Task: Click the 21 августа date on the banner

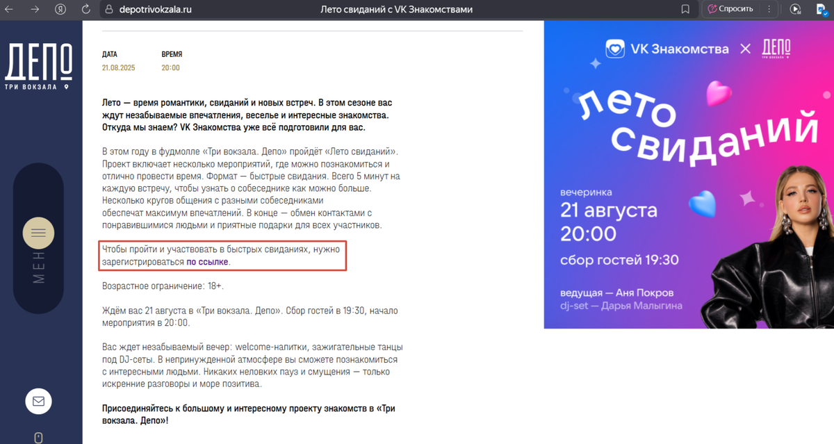Action: coord(609,209)
